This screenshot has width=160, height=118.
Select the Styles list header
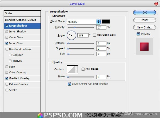coord(22,13)
